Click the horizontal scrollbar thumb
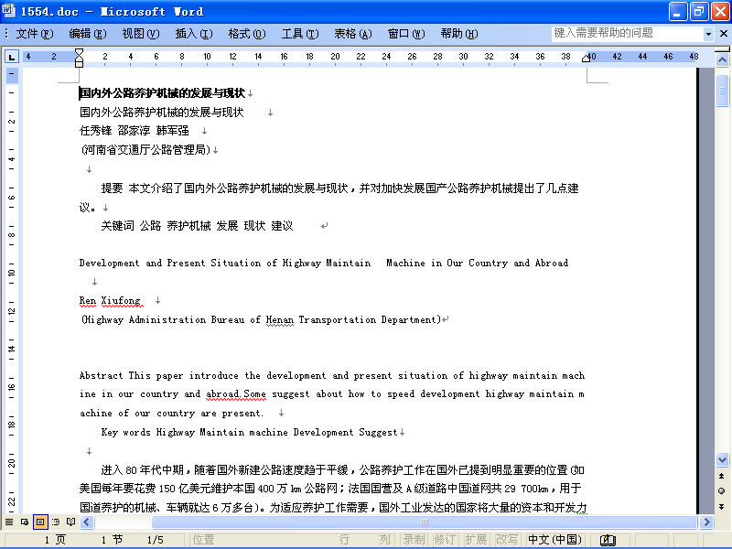The image size is (732, 549). (424, 522)
